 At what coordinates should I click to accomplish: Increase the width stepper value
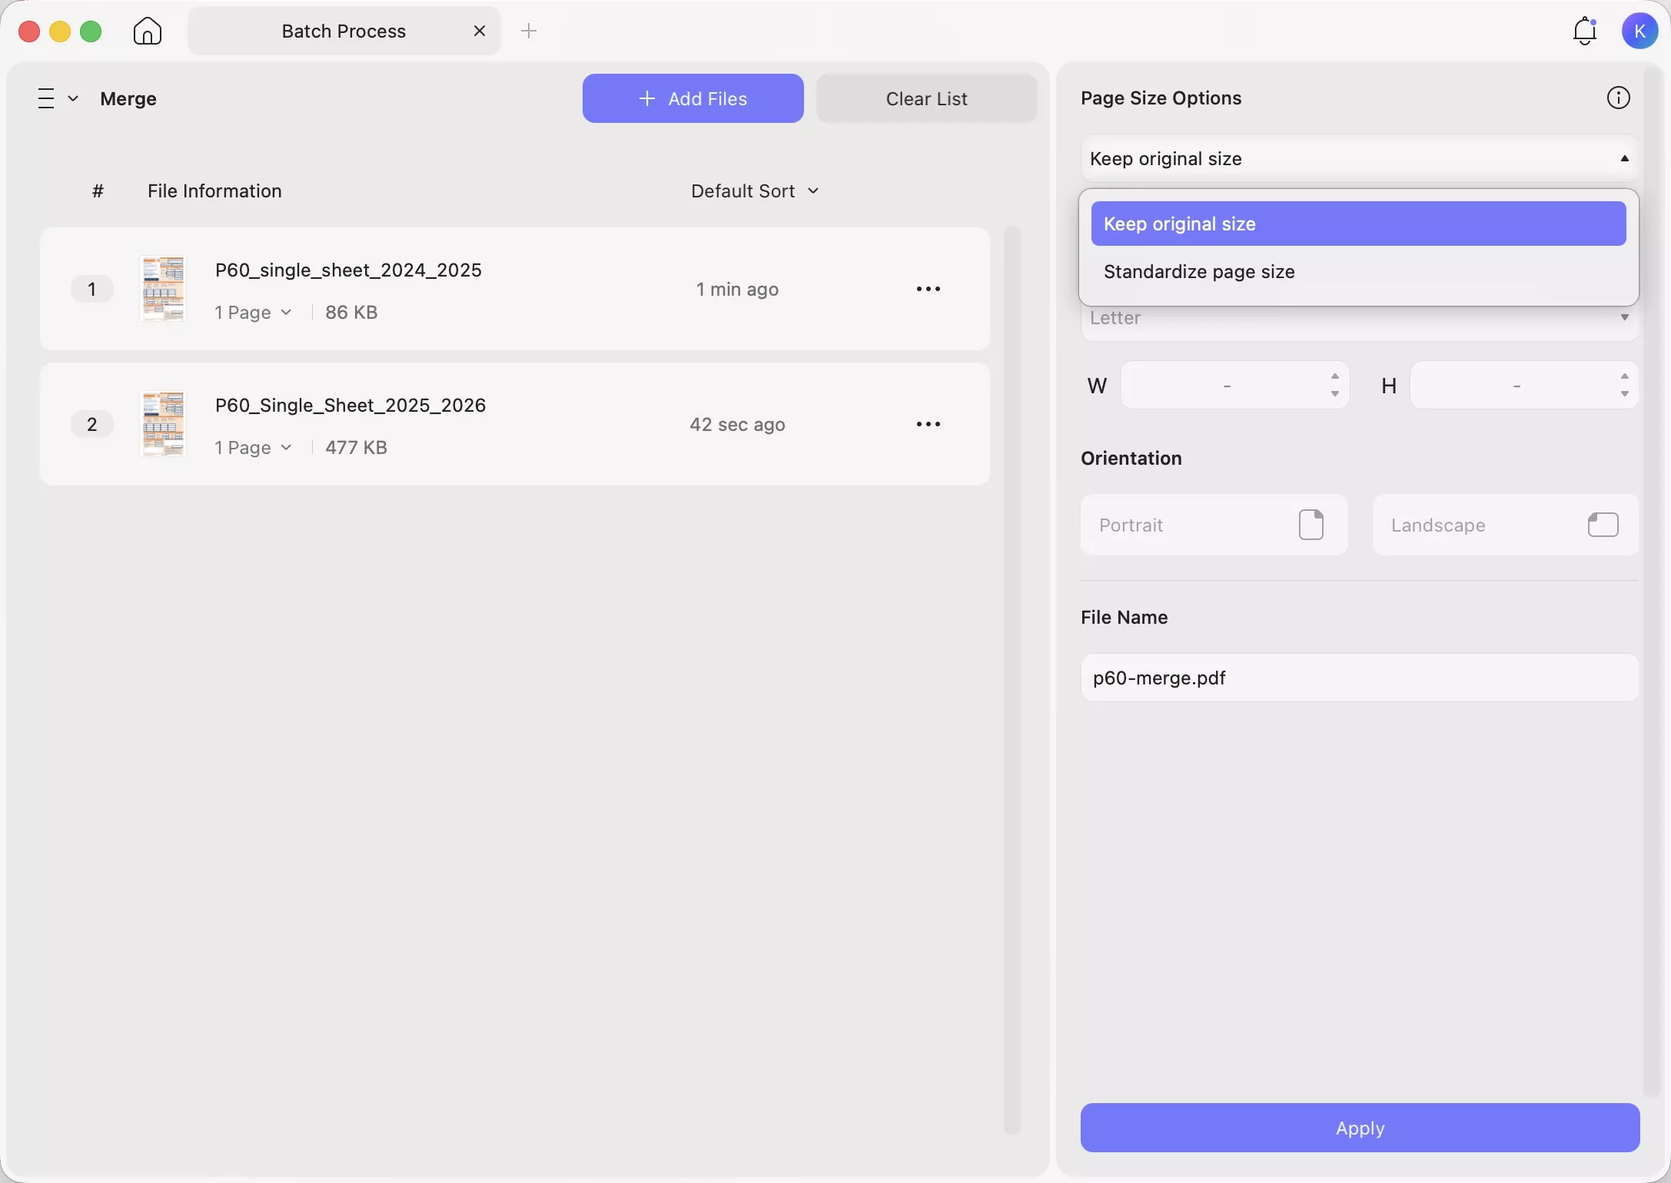[x=1335, y=376]
